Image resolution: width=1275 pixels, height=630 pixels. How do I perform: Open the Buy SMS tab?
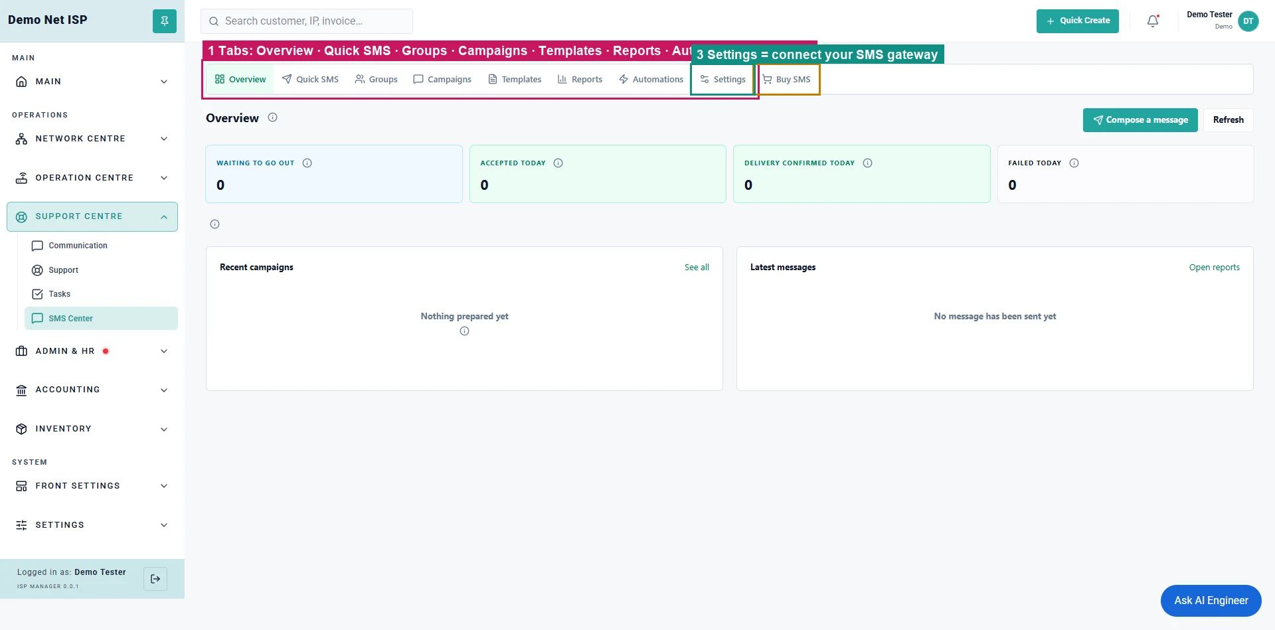coord(787,80)
